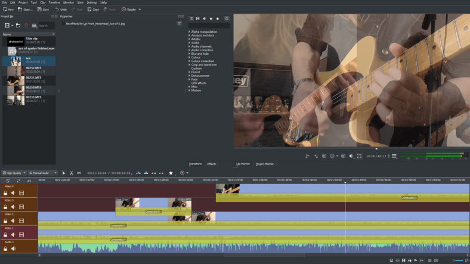The width and height of the screenshot is (470, 264).
Task: Click the Render button
Action: click(x=129, y=10)
